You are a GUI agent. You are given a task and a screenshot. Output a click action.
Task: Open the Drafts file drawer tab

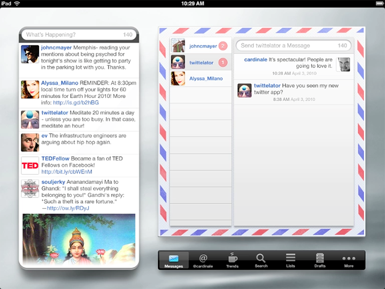pyautogui.click(x=320, y=261)
